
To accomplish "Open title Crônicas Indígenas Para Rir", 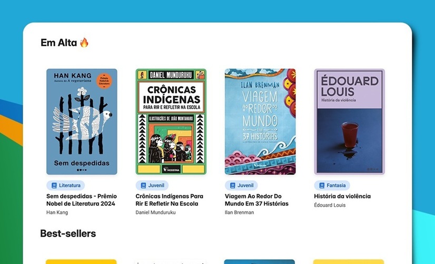I will coord(169,200).
